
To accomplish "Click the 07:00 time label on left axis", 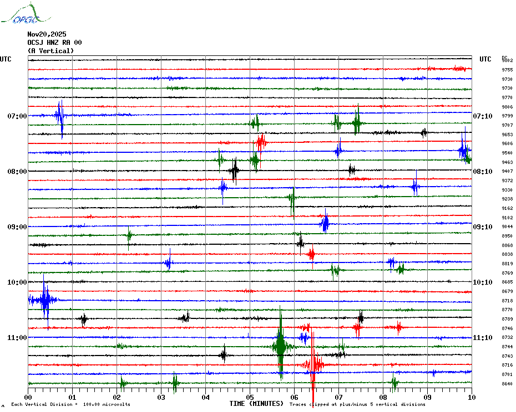I will coord(17,116).
